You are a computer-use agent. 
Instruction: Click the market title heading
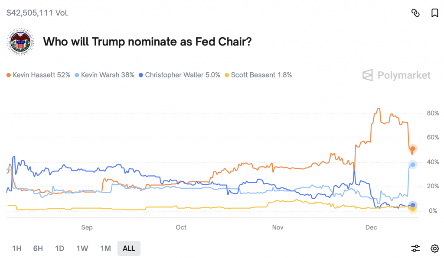147,42
